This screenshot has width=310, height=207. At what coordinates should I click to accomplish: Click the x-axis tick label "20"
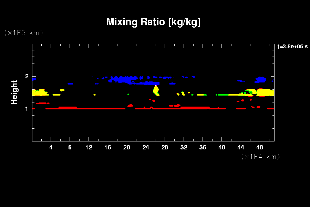pyautogui.click(x=127, y=147)
